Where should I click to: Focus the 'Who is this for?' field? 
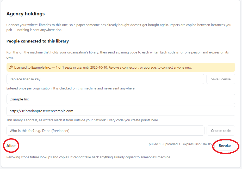pos(106,131)
